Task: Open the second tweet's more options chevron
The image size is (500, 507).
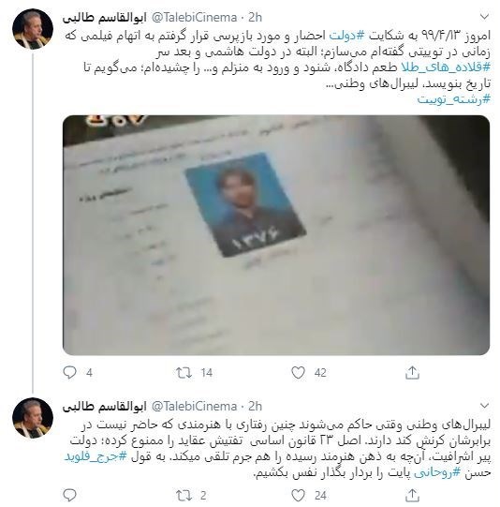Action: [484, 406]
